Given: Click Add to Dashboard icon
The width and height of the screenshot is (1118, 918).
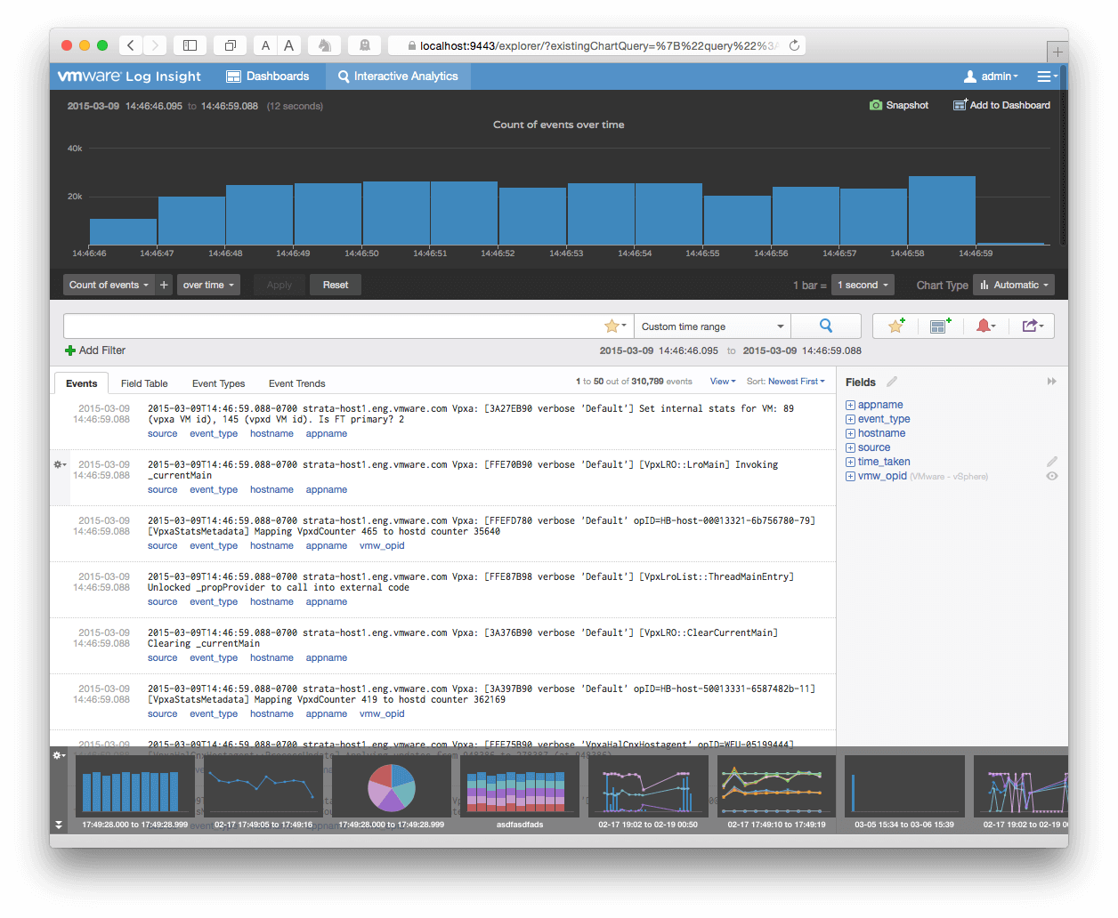Looking at the screenshot, I should pyautogui.click(x=960, y=105).
